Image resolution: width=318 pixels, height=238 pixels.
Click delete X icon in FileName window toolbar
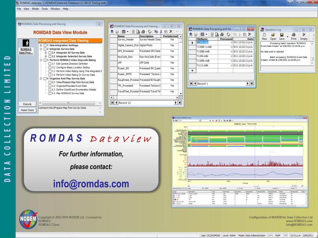click(250, 34)
